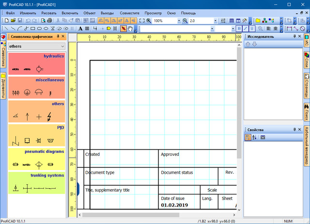Toggle underline text formatting

[251, 29]
